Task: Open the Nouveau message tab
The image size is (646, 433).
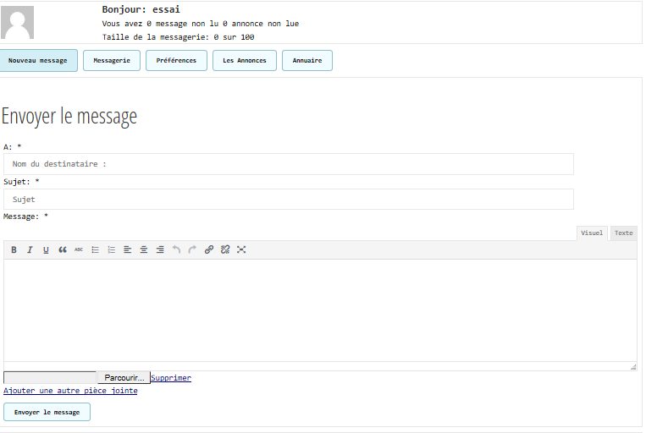Action: coord(38,61)
